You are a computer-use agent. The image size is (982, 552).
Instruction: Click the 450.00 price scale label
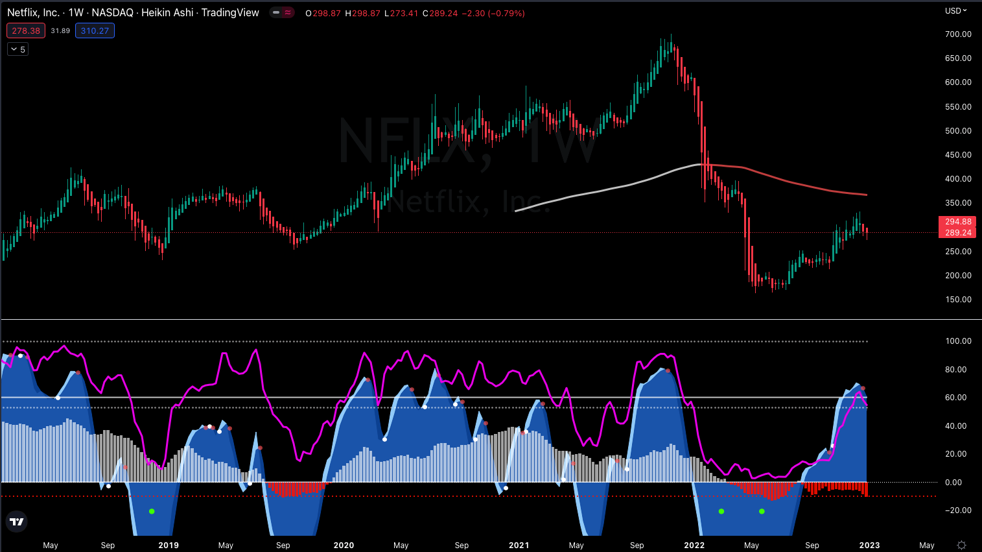[958, 154]
